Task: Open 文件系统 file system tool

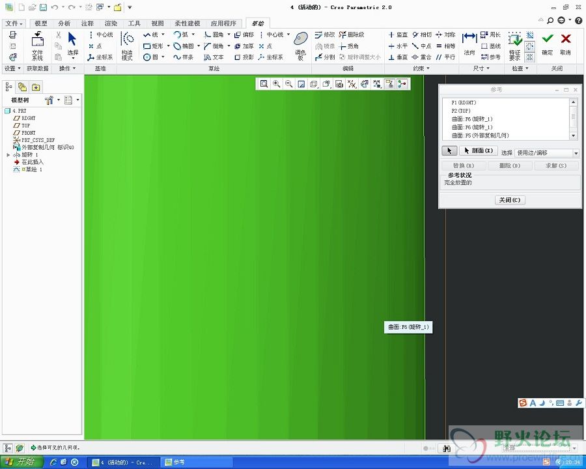Action: click(37, 46)
